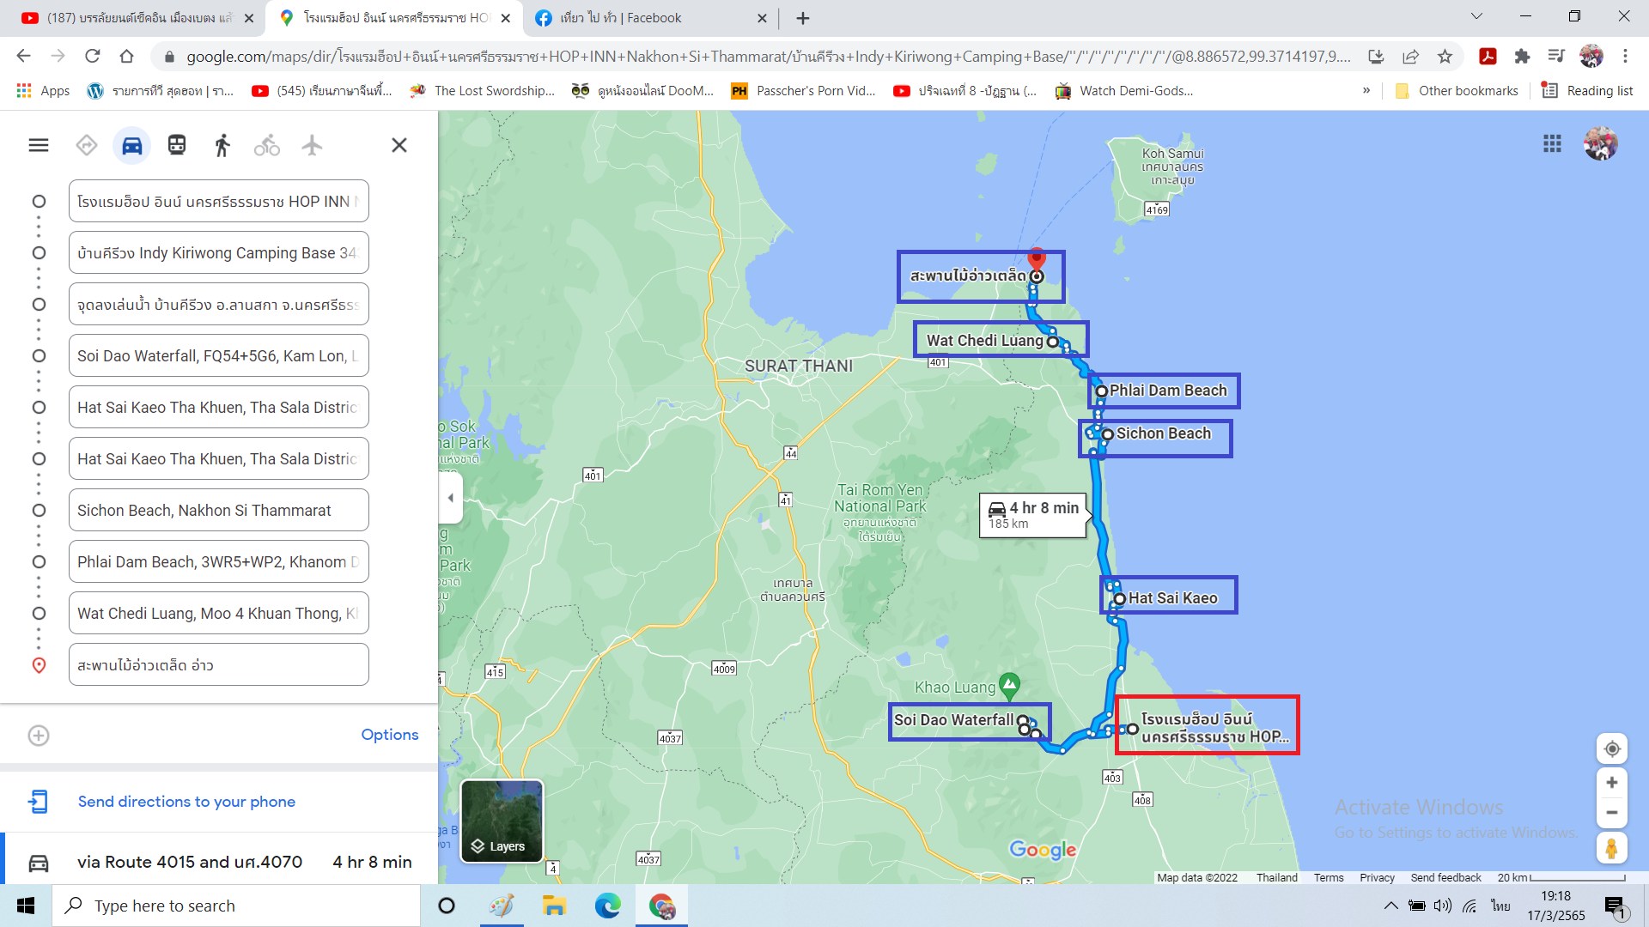
Task: Collapse the side panel with the arrow
Action: (x=451, y=498)
